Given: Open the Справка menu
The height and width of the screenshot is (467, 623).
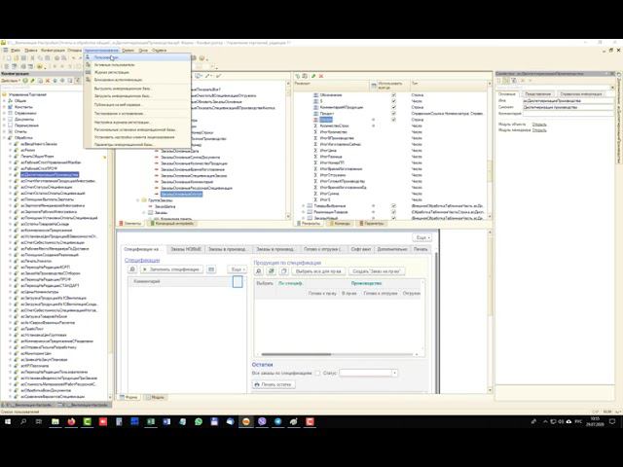Looking at the screenshot, I should pyautogui.click(x=159, y=51).
